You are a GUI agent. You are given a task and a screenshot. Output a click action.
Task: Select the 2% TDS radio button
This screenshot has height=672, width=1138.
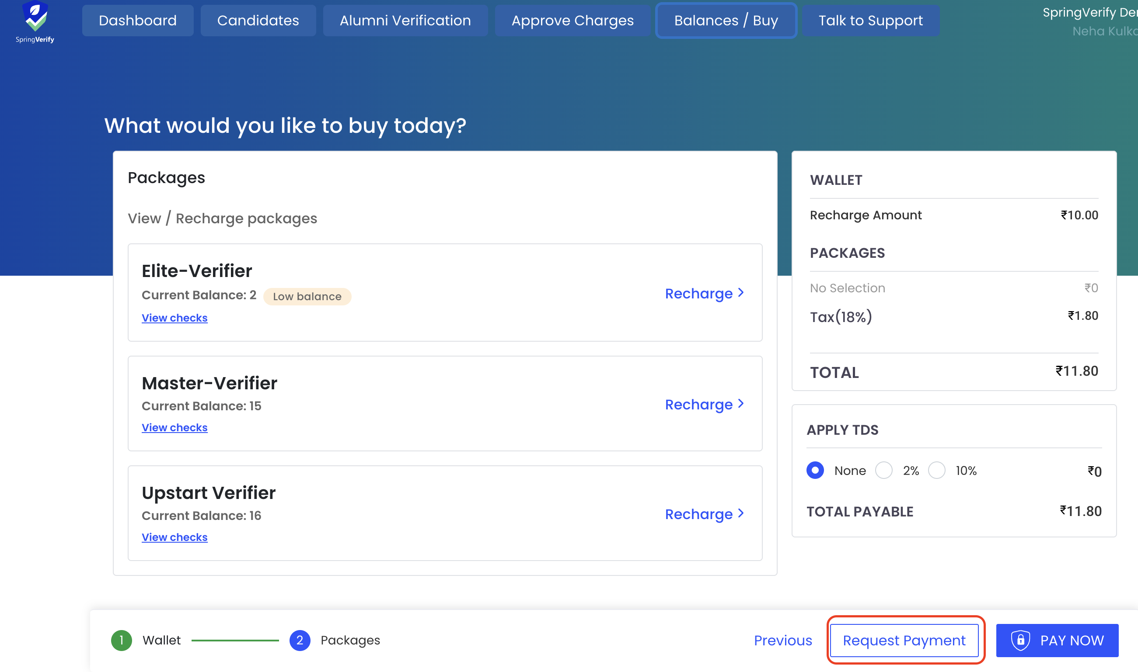point(883,470)
